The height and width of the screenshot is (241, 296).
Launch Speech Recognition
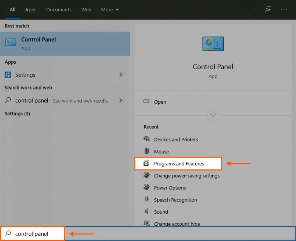tap(175, 200)
